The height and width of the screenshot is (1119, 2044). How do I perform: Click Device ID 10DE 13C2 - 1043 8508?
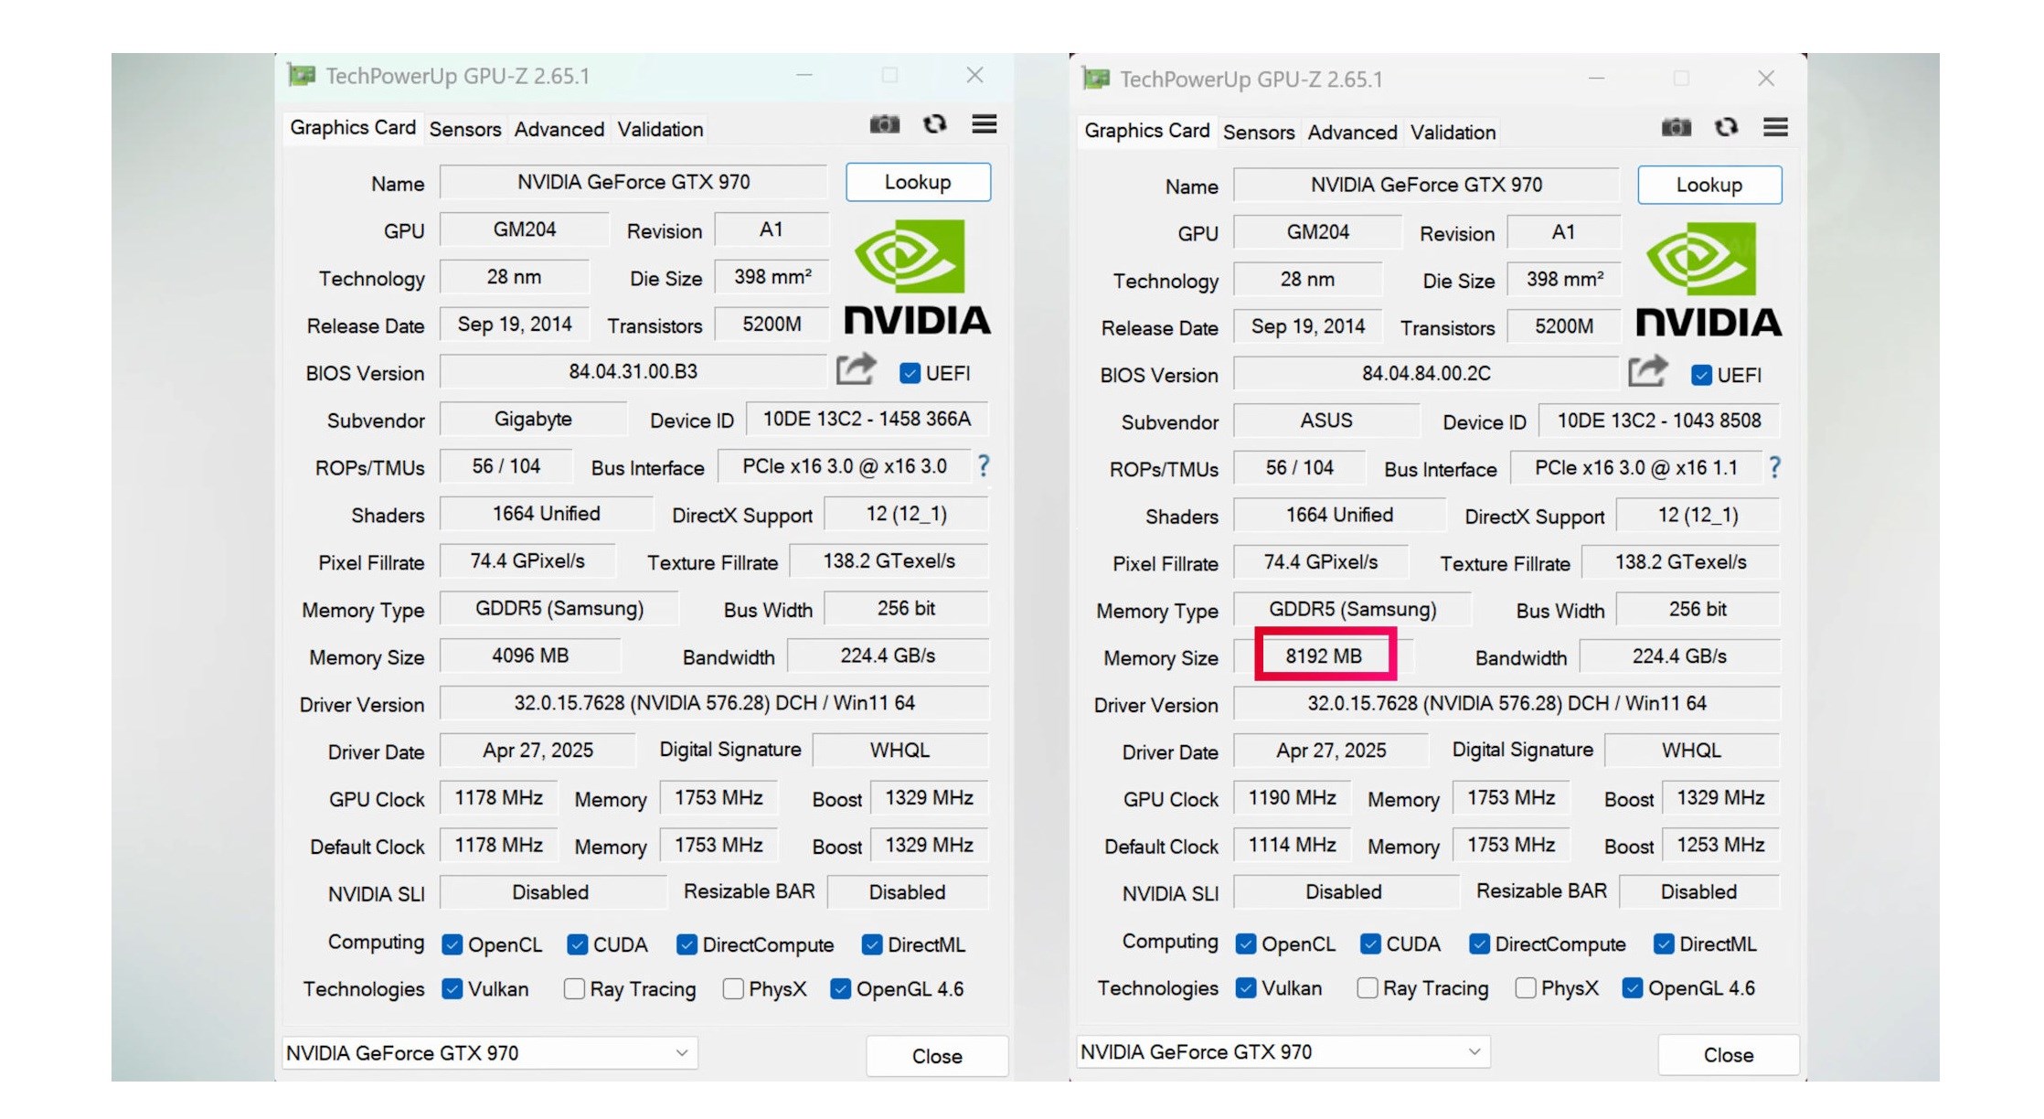tap(1659, 421)
